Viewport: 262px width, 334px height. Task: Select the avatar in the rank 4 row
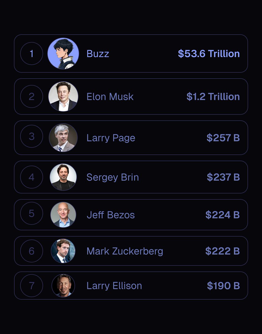[63, 177]
